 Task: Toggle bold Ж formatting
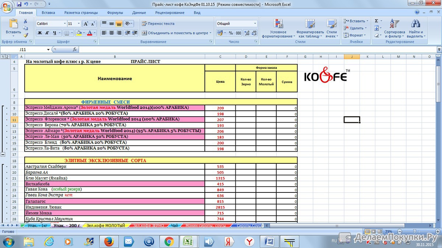(x=40, y=33)
